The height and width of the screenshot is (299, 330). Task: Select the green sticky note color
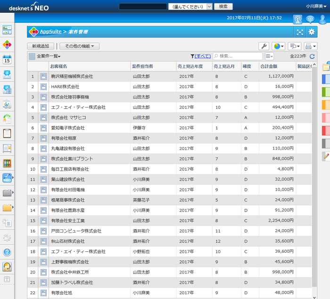pos(326,91)
